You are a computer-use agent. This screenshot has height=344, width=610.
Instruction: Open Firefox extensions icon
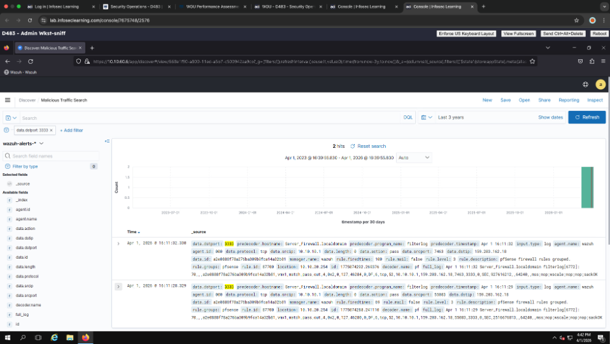pyautogui.click(x=592, y=61)
